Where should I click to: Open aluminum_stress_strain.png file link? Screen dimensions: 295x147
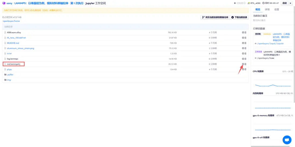[20, 48]
